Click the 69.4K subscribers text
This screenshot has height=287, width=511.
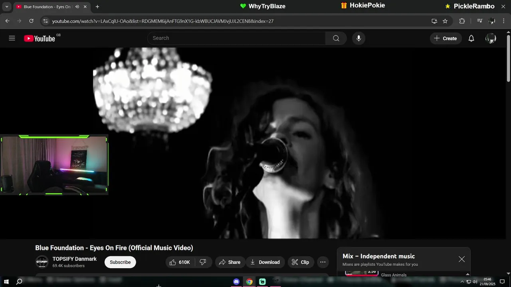(69, 266)
